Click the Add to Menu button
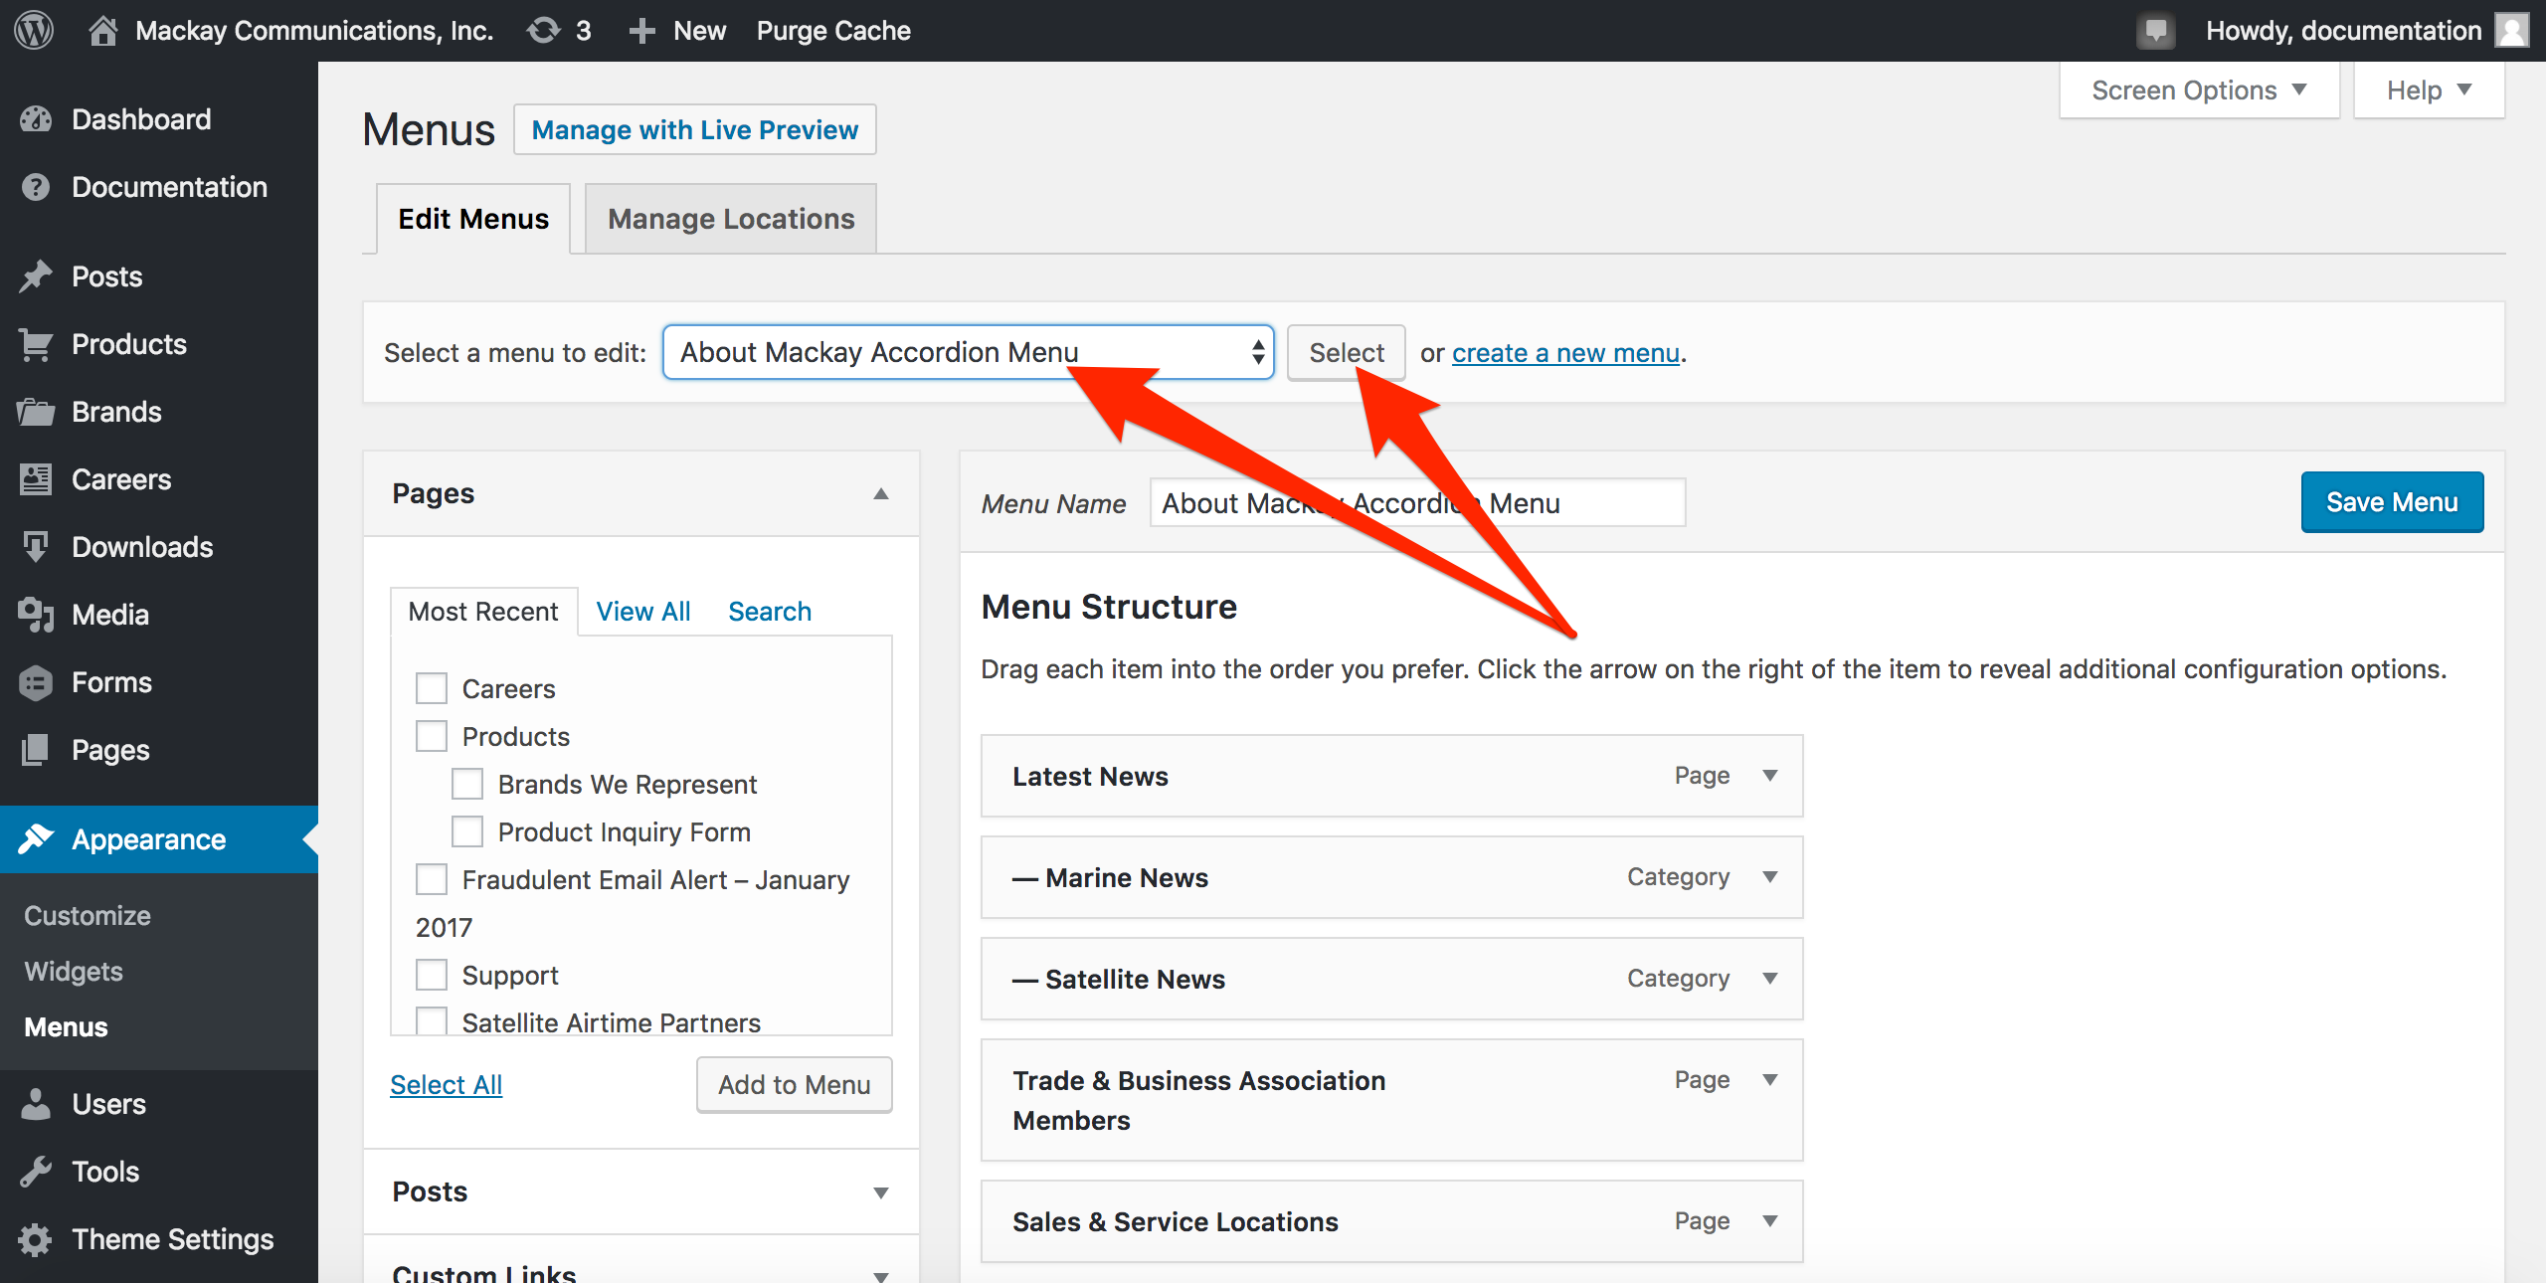 (x=795, y=1085)
